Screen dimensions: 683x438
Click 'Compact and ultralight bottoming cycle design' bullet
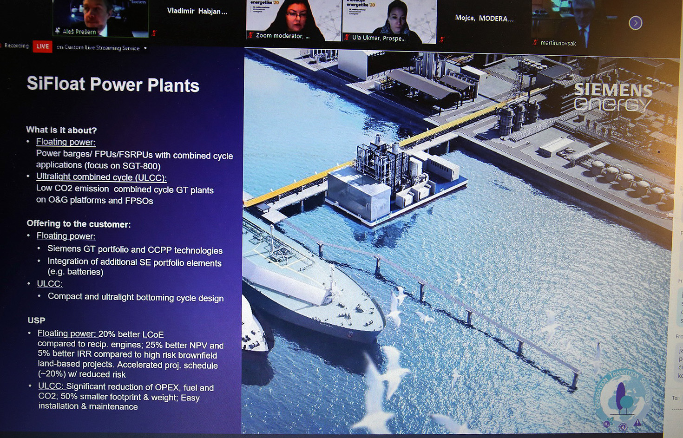(136, 297)
